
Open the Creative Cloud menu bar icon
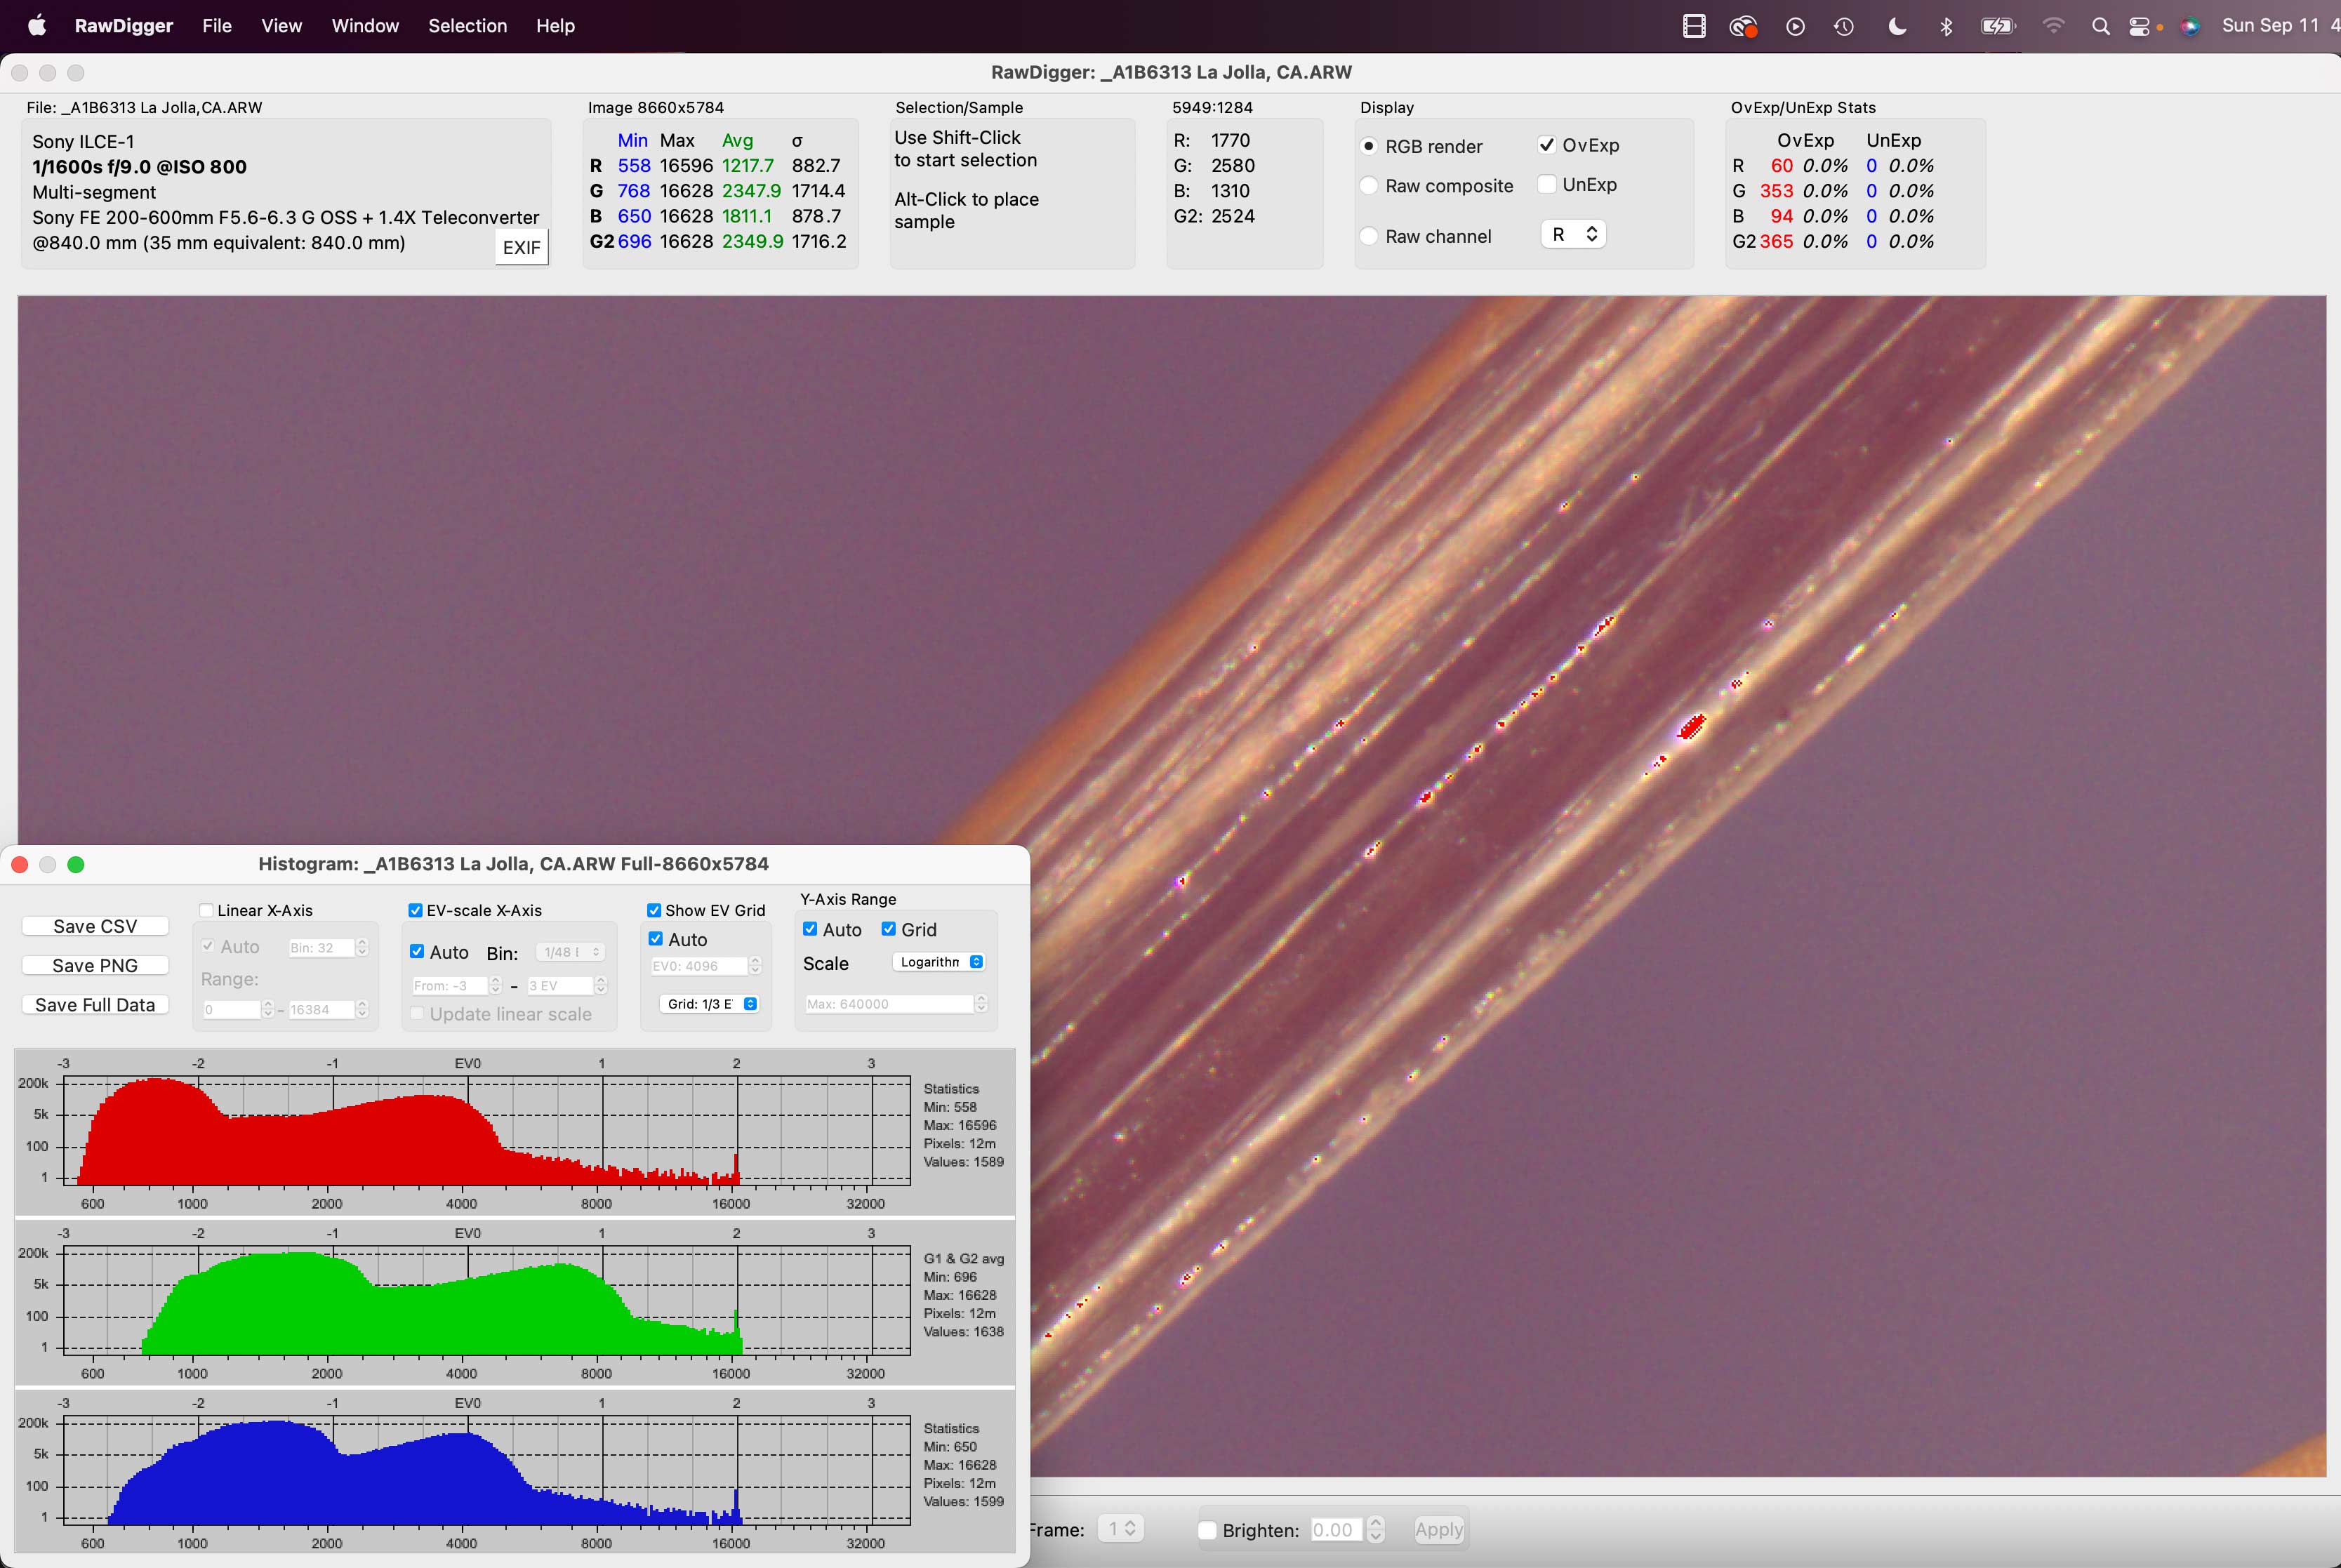tap(1743, 27)
